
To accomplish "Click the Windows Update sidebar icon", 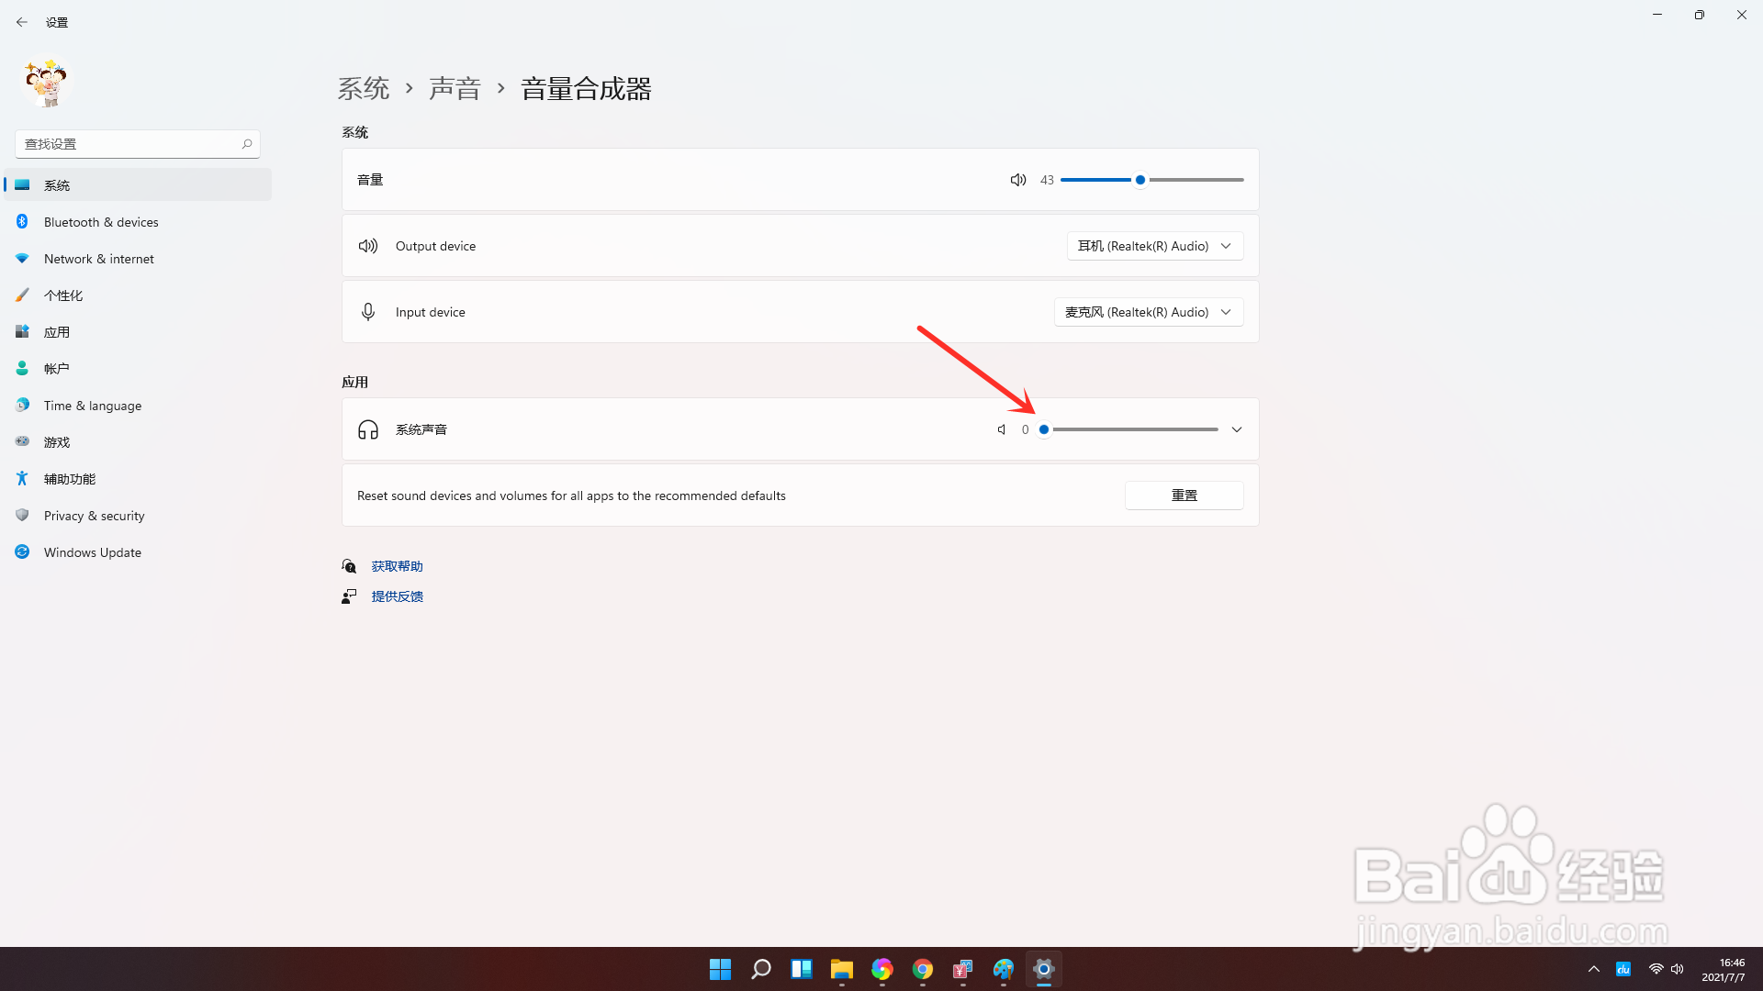I will (x=22, y=551).
